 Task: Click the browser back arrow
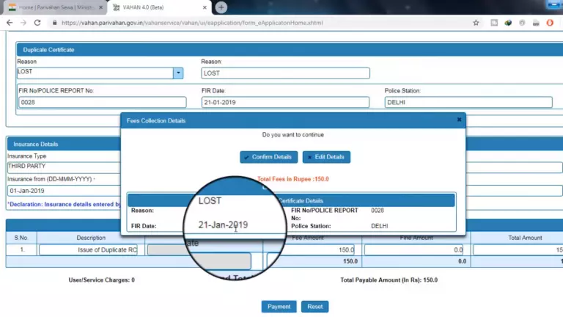9,23
